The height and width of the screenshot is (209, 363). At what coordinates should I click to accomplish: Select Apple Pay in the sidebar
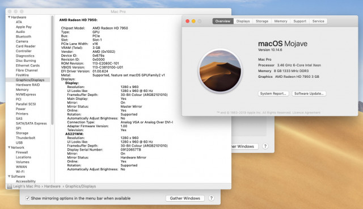click(x=24, y=27)
